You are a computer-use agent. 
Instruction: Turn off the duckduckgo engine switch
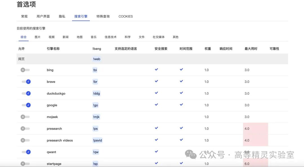(x=26, y=93)
